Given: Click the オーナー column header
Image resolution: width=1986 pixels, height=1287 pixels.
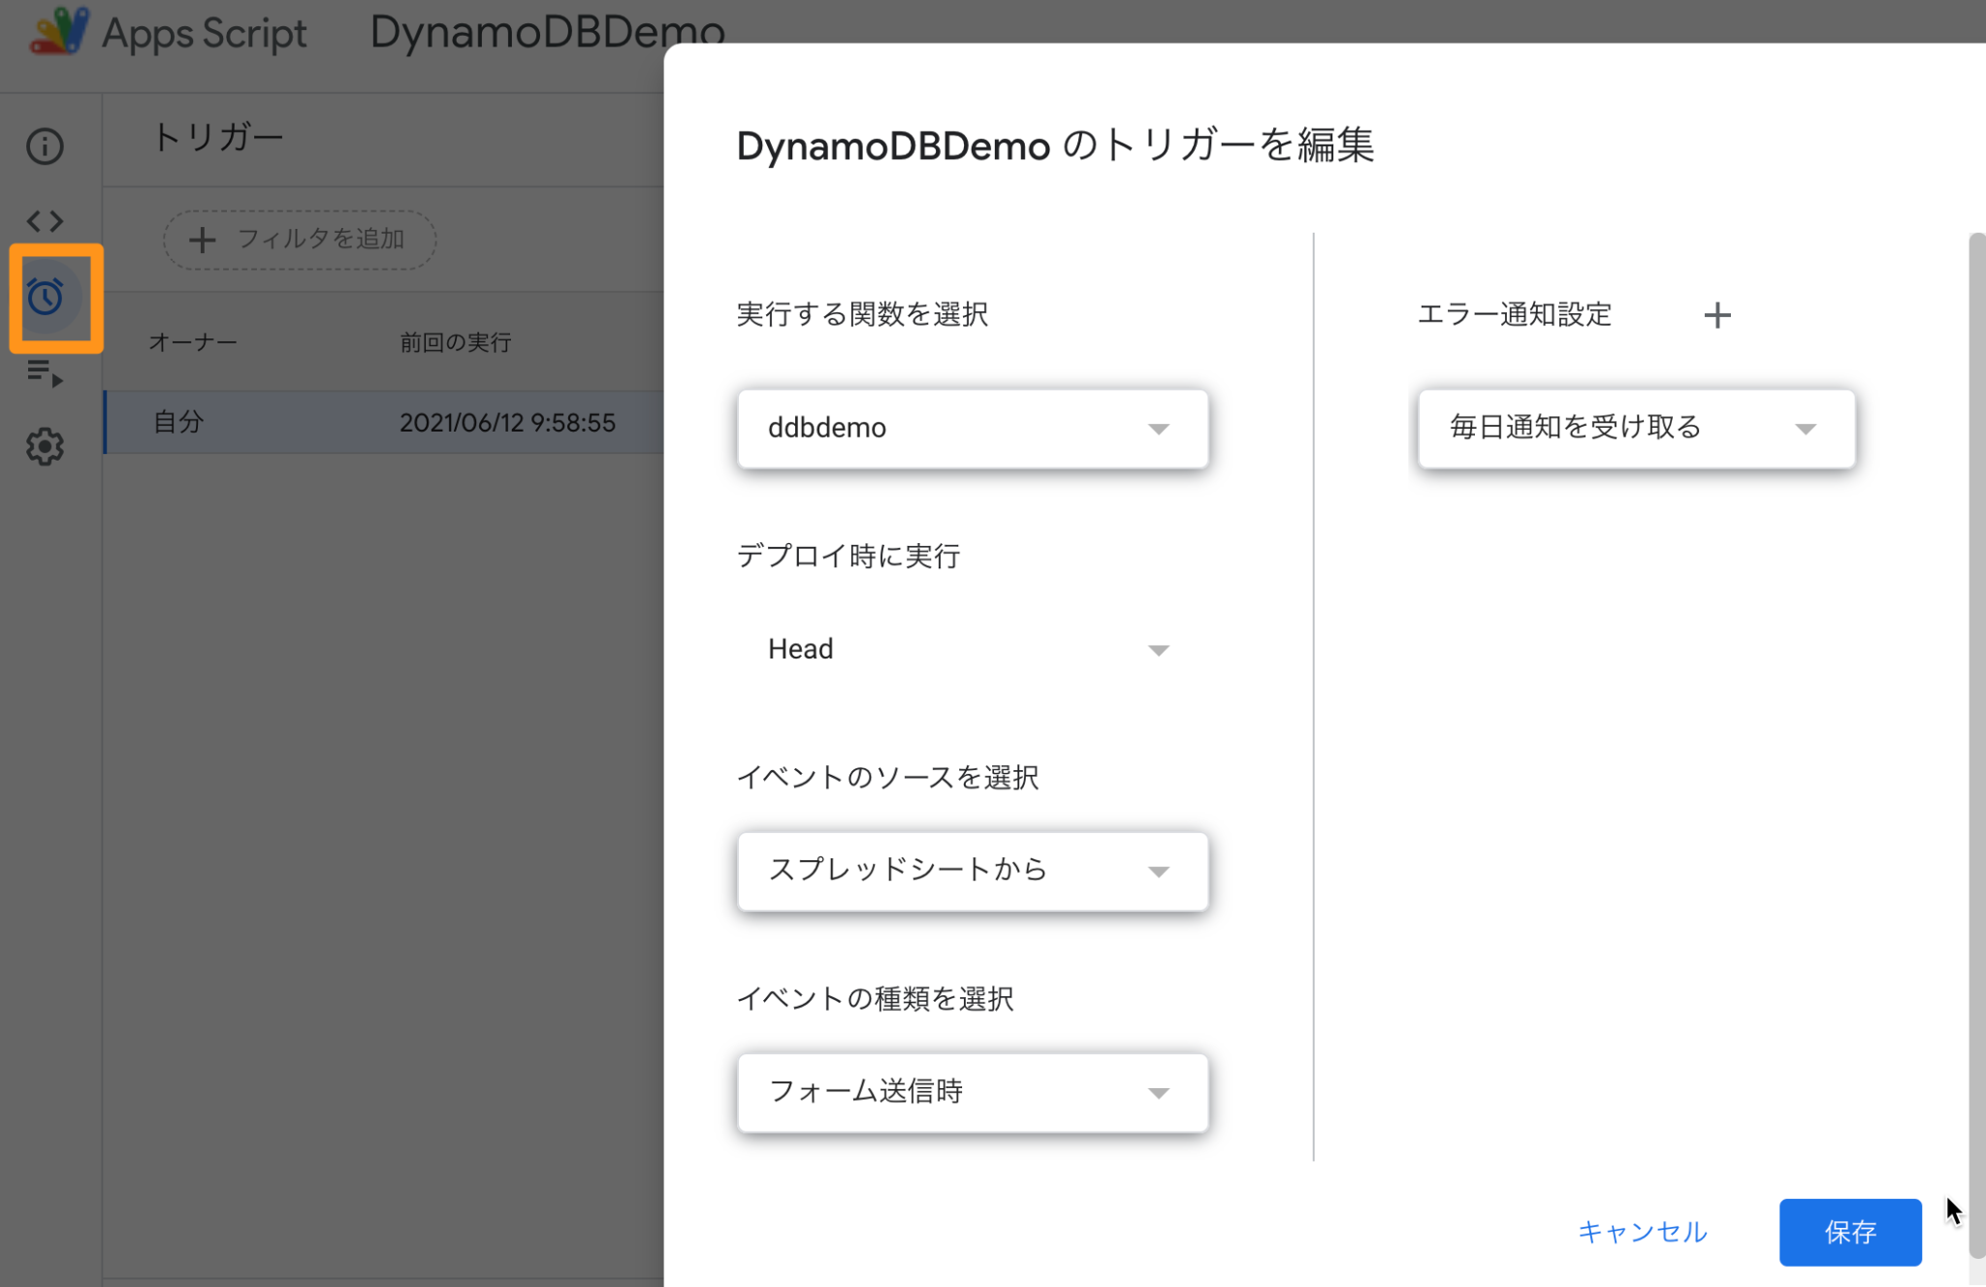Looking at the screenshot, I should click(x=193, y=341).
